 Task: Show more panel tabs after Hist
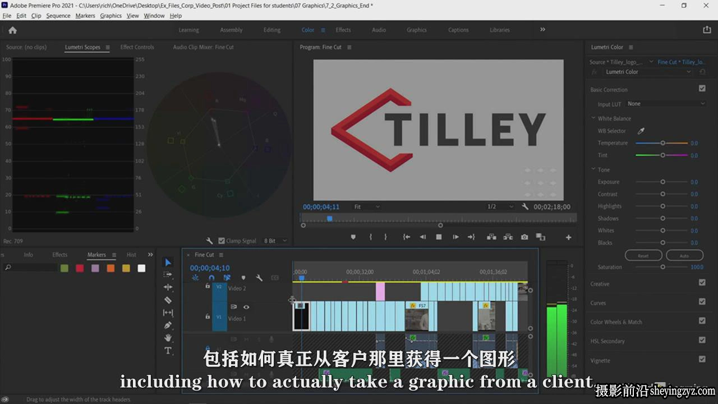point(150,255)
